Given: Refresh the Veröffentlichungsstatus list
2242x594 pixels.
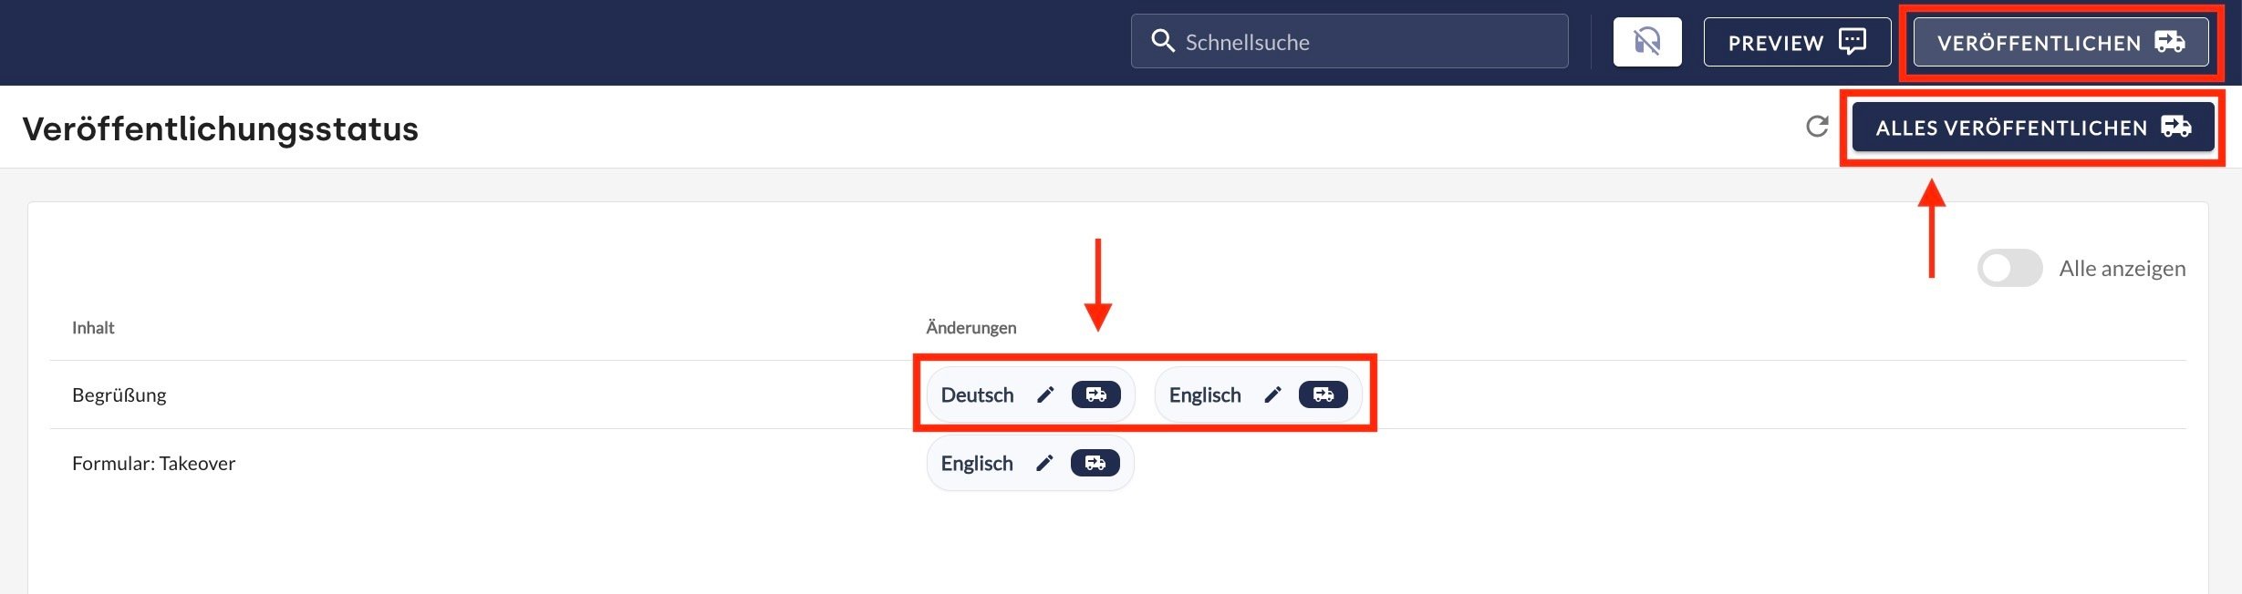Looking at the screenshot, I should click(x=1817, y=127).
